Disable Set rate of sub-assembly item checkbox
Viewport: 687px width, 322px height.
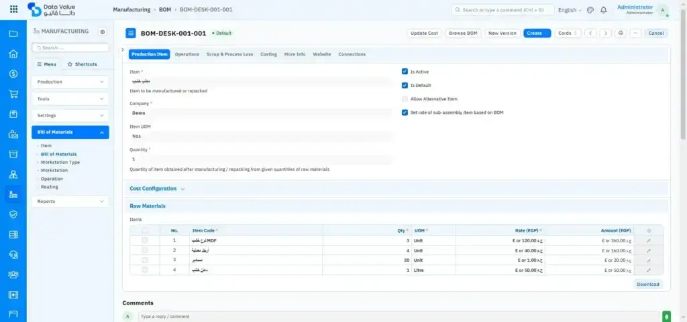pyautogui.click(x=405, y=112)
